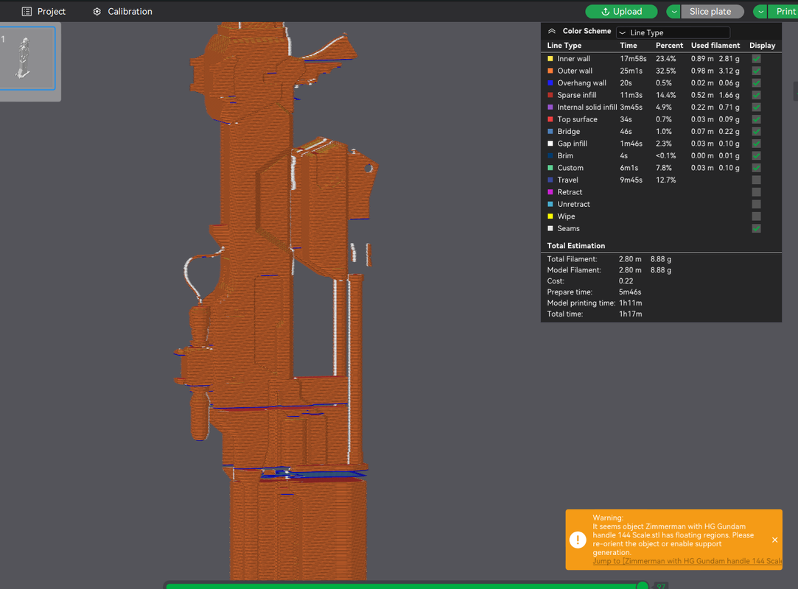
Task: Click the Time column header
Action: [x=629, y=45]
